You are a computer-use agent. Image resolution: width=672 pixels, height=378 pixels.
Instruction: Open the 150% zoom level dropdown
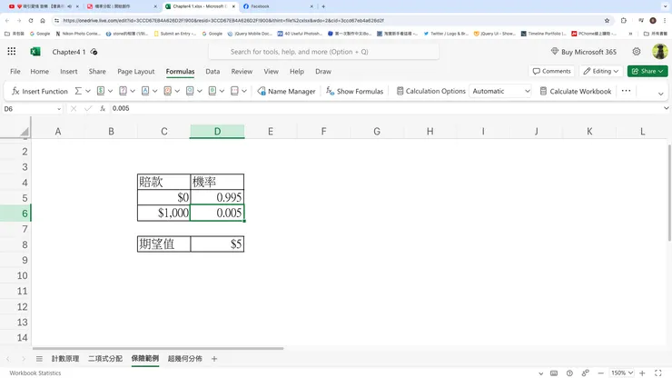[622, 373]
